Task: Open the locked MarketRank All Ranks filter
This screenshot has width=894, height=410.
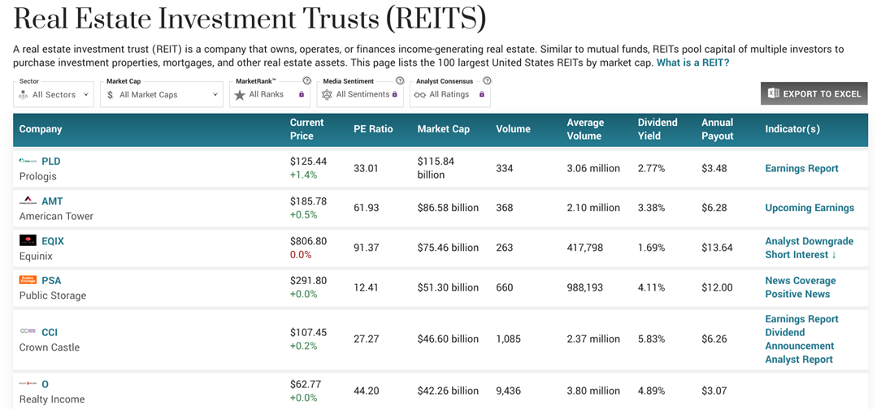Action: (269, 95)
